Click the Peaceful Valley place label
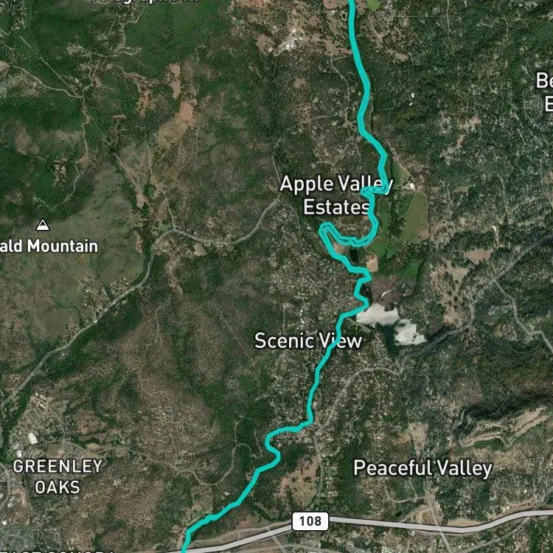This screenshot has height=553, width=553. click(x=422, y=468)
